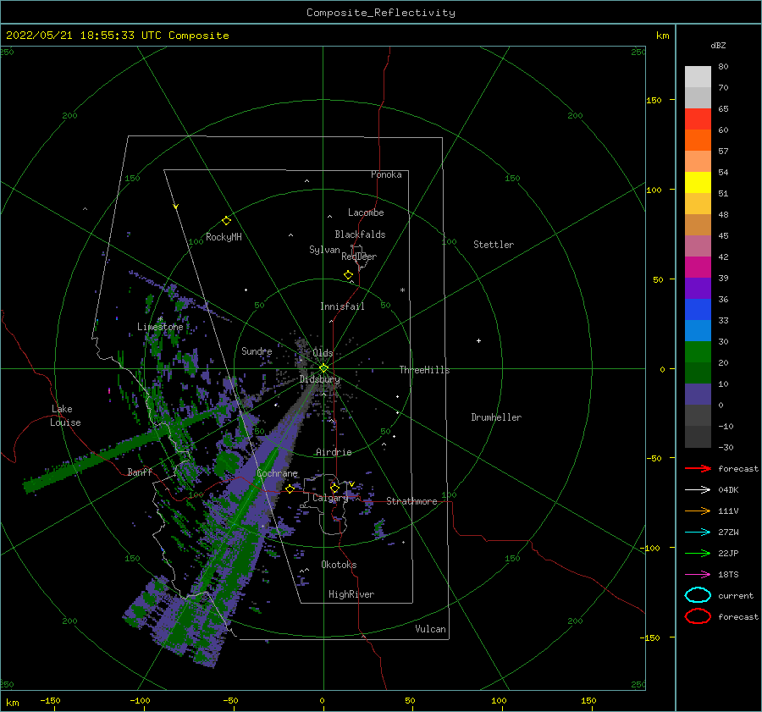Click the RockyMH label
Viewport: 762px width, 712px height.
(x=224, y=237)
